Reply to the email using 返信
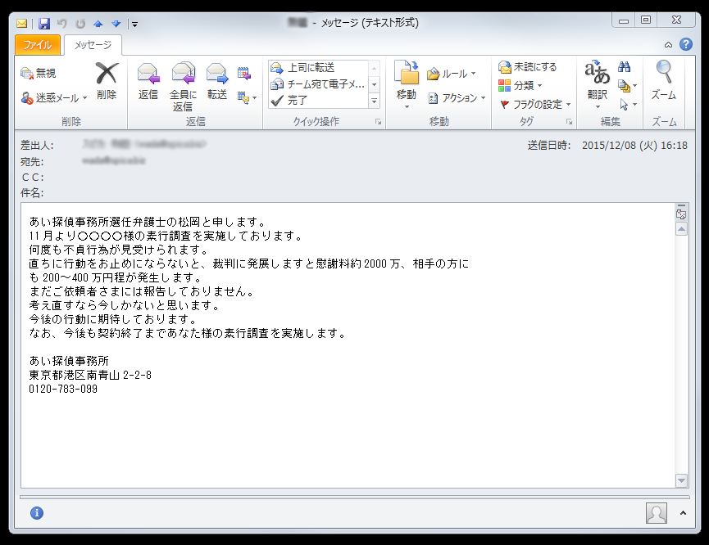 click(x=148, y=82)
